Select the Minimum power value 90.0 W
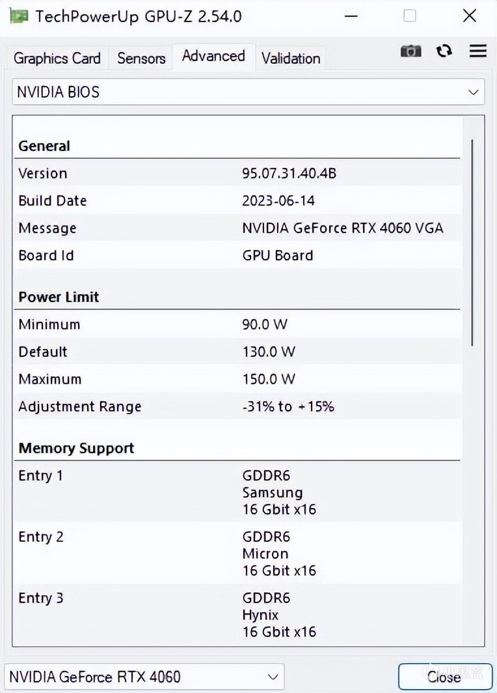This screenshot has height=693, width=497. pyautogui.click(x=265, y=324)
